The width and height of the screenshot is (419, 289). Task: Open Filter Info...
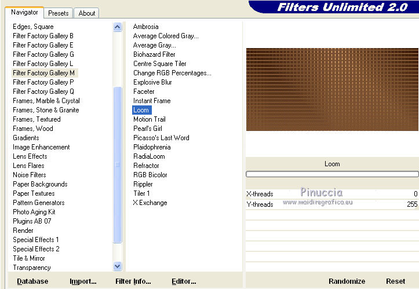coord(133,281)
